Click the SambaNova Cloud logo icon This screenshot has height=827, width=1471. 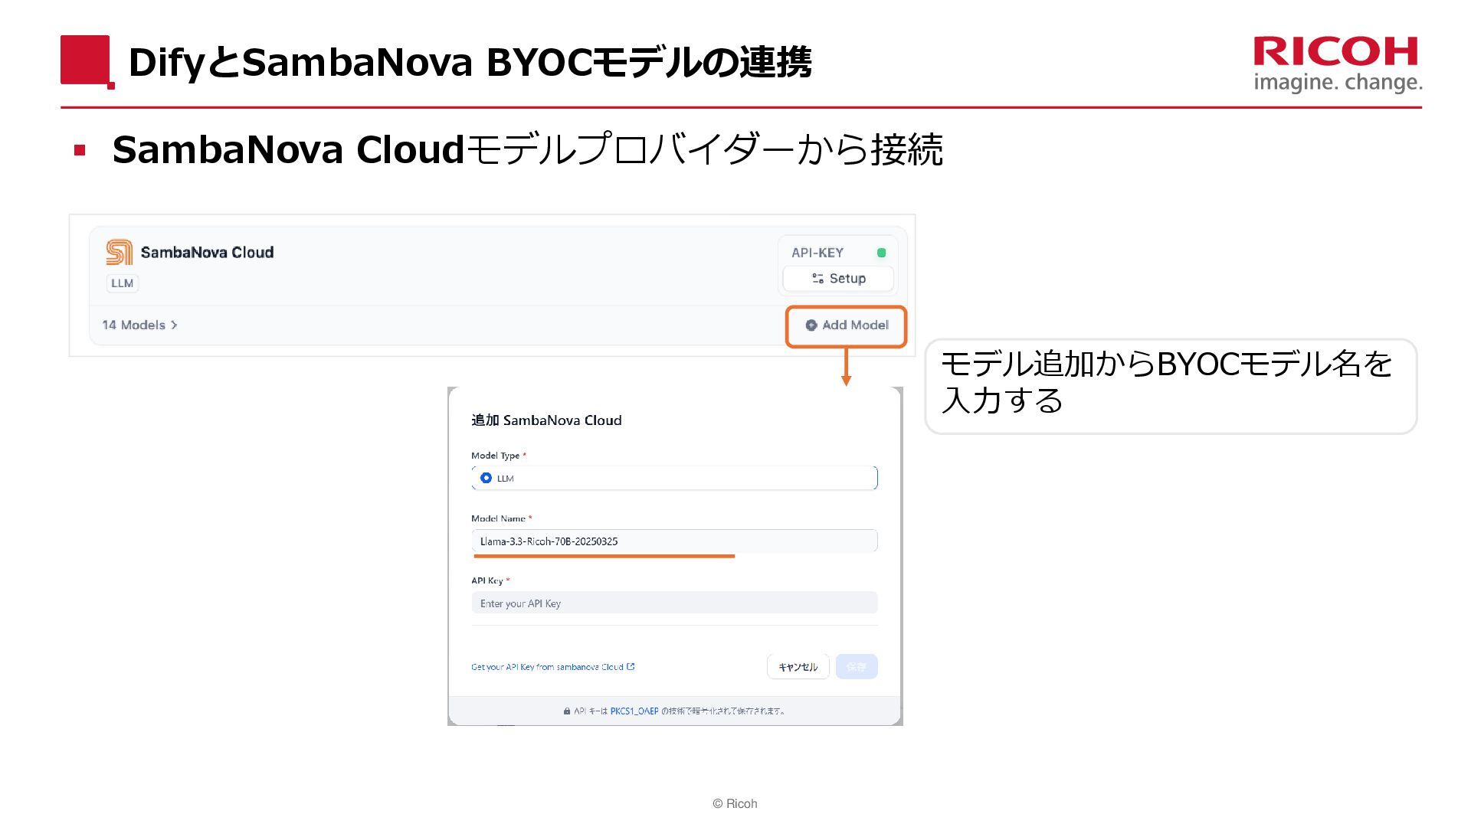tap(119, 252)
